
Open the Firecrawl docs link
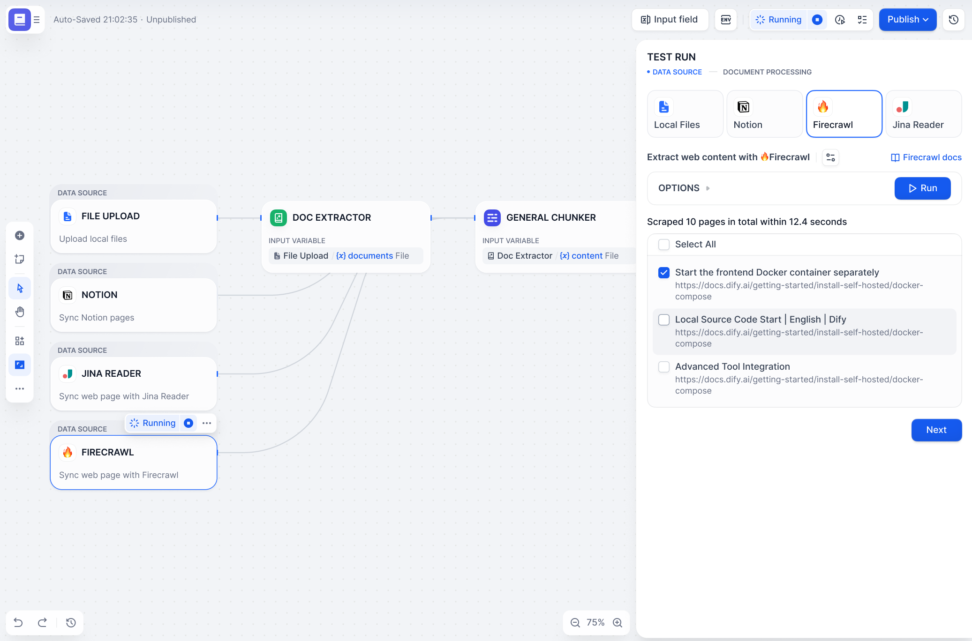tap(926, 157)
